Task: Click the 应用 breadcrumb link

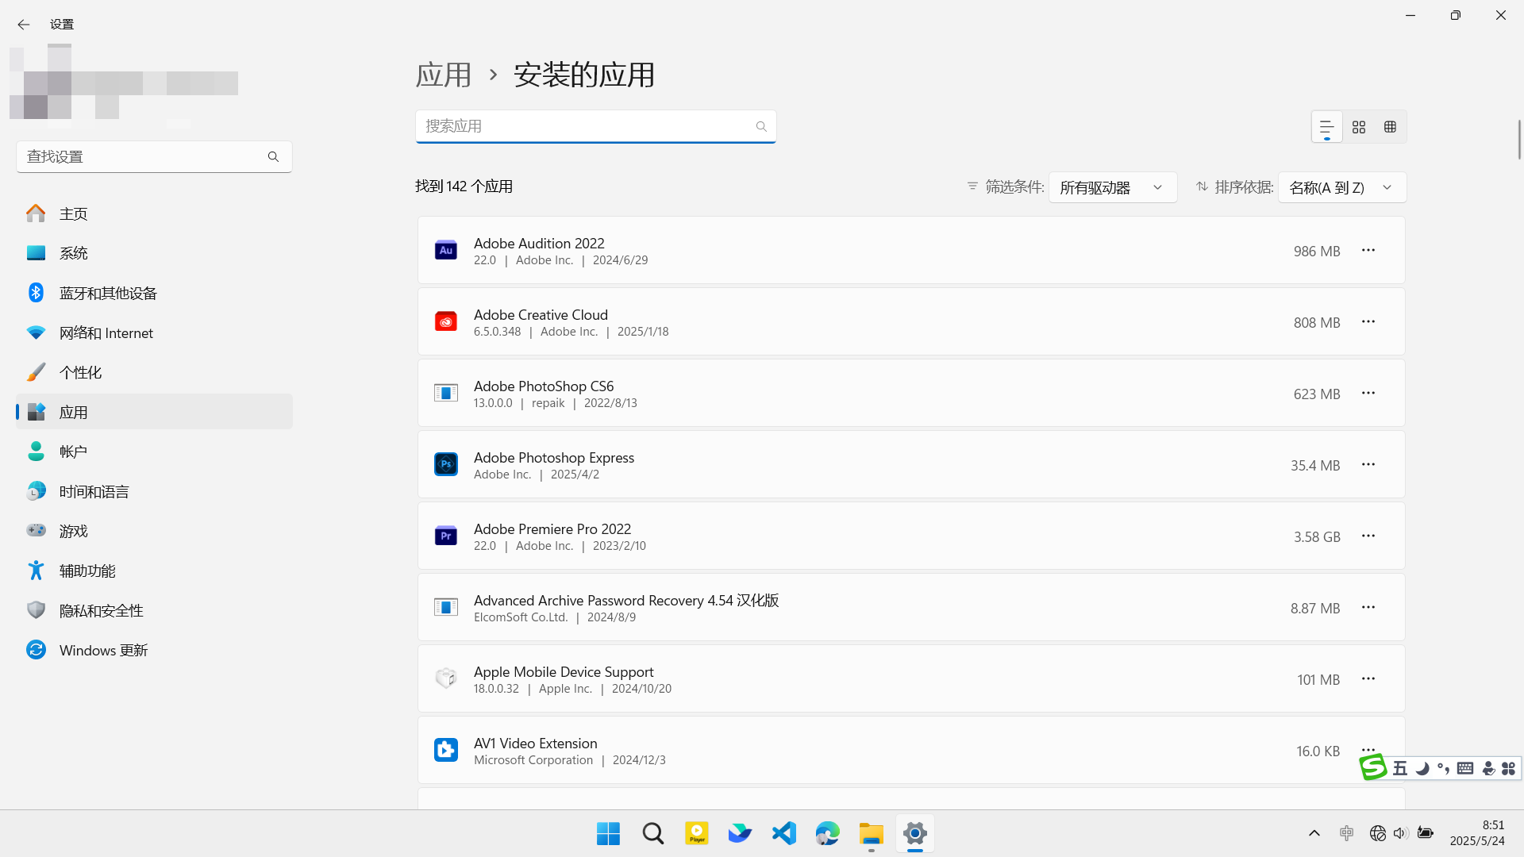Action: (444, 75)
